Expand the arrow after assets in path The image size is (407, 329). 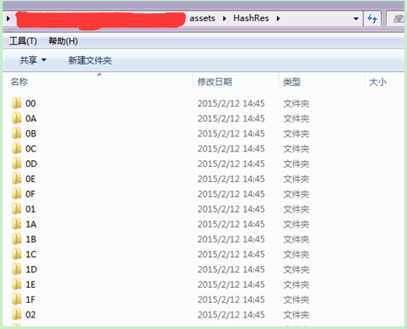tap(224, 18)
